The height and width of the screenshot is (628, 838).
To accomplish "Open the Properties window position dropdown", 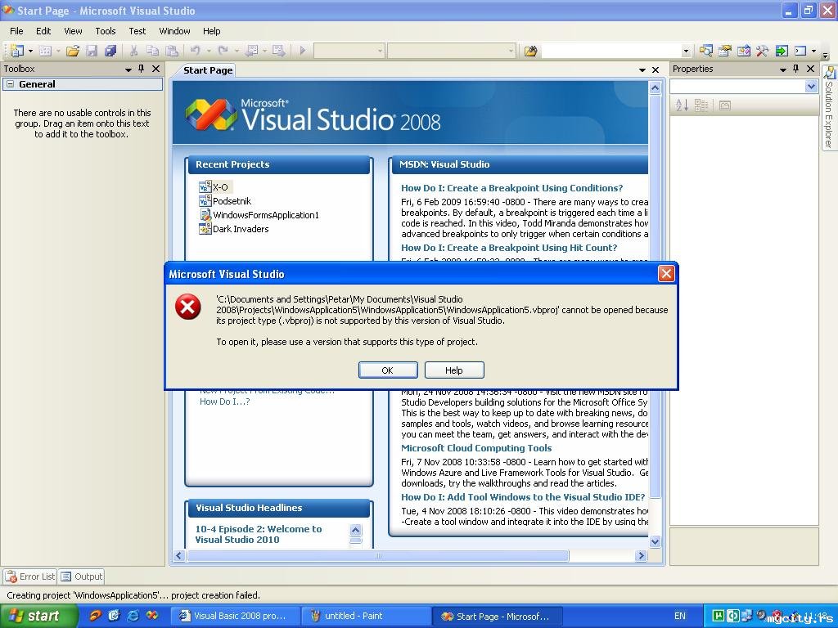I will [x=783, y=70].
